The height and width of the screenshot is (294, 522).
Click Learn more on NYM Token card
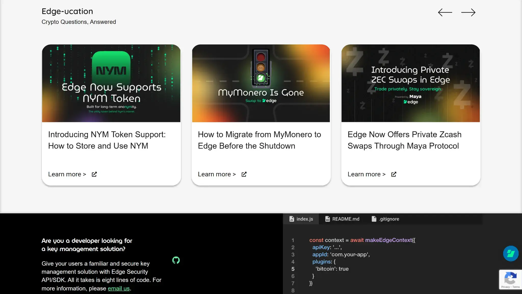coord(67,174)
